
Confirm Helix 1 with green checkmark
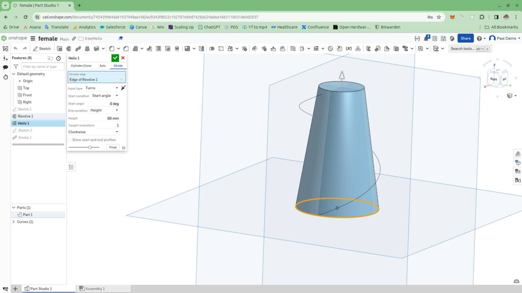click(x=115, y=58)
